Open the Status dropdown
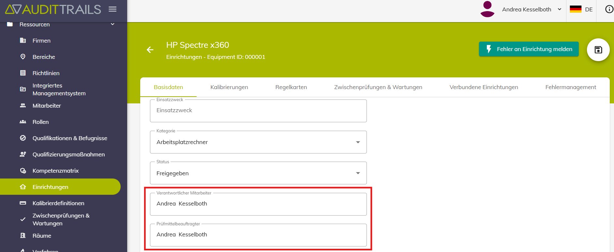 pos(258,173)
